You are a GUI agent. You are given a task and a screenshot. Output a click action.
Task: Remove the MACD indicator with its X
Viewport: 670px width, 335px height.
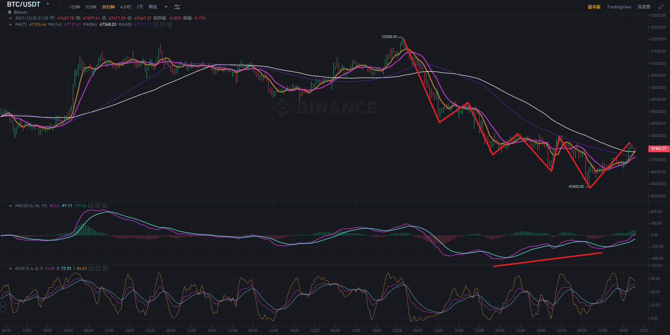pyautogui.click(x=105, y=206)
